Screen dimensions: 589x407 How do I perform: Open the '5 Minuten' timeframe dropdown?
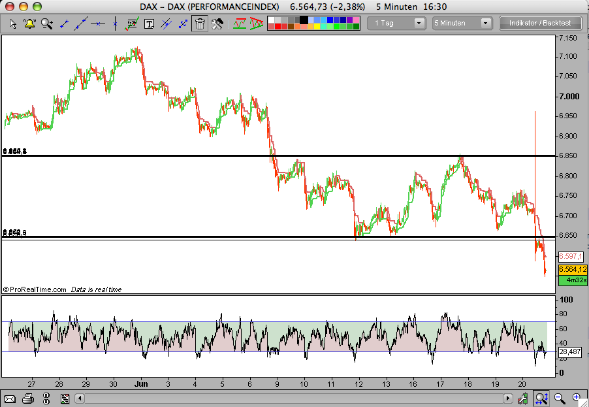coord(462,24)
